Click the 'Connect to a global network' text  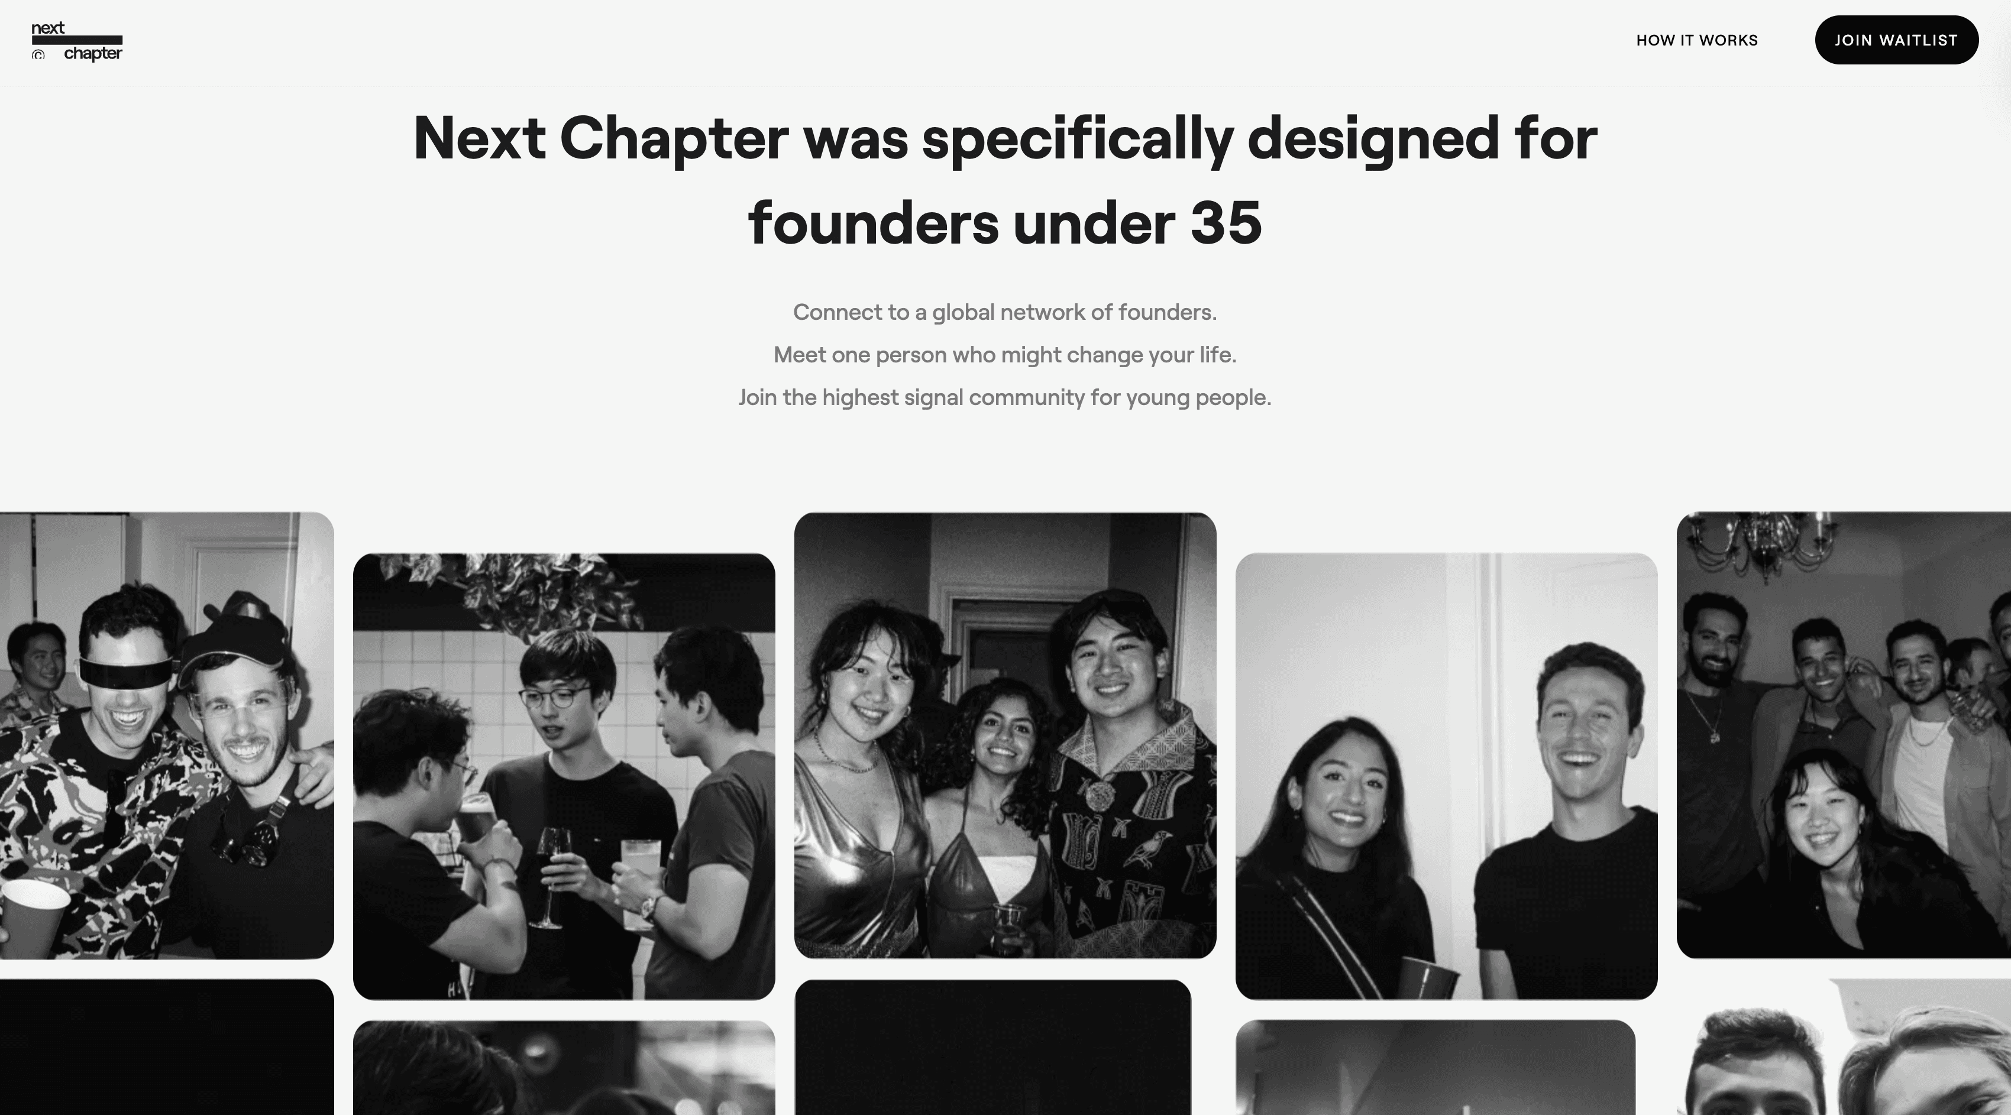tap(1005, 312)
